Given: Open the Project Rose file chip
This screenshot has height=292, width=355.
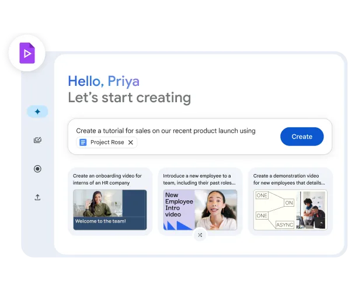Looking at the screenshot, I should pyautogui.click(x=107, y=142).
